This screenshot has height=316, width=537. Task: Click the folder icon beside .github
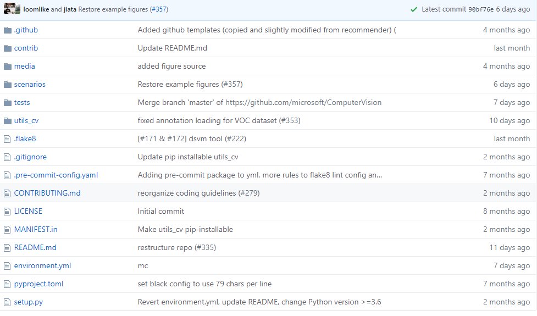pos(8,30)
